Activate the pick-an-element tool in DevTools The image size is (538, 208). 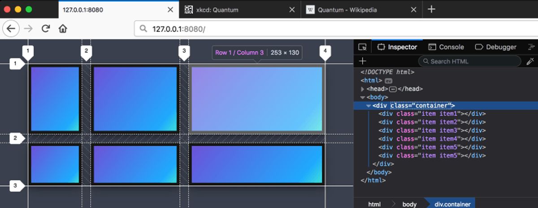click(x=363, y=47)
